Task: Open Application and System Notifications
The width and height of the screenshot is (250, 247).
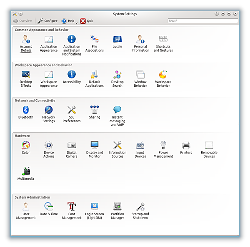Action: coord(72,45)
